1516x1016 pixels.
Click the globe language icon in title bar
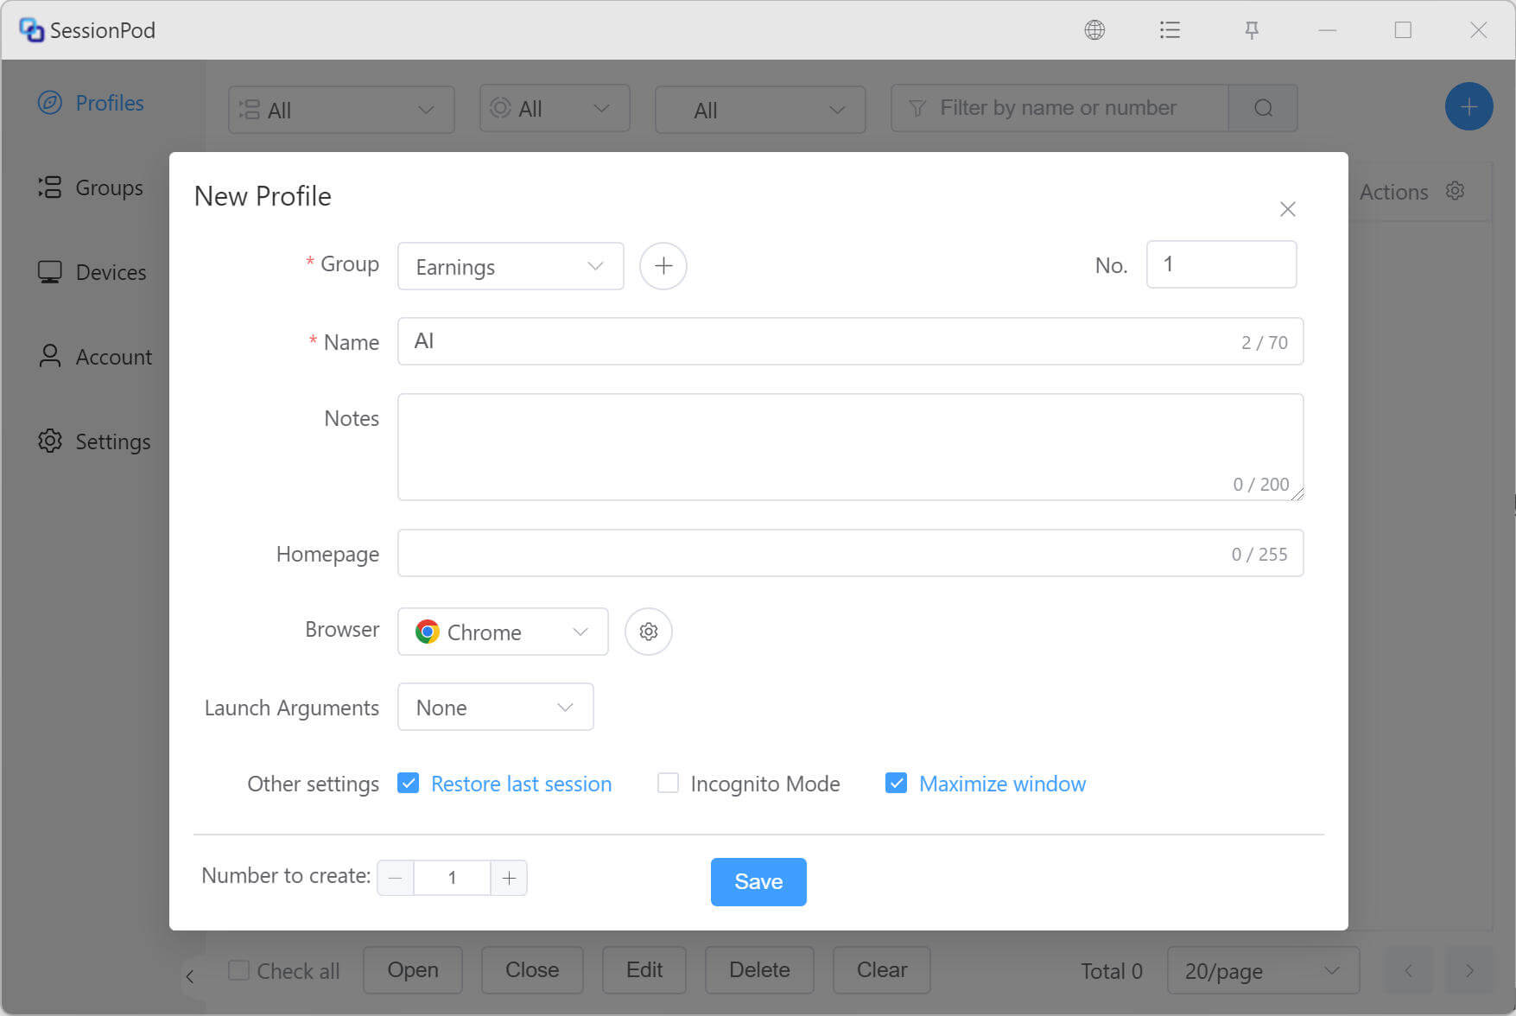1094,30
